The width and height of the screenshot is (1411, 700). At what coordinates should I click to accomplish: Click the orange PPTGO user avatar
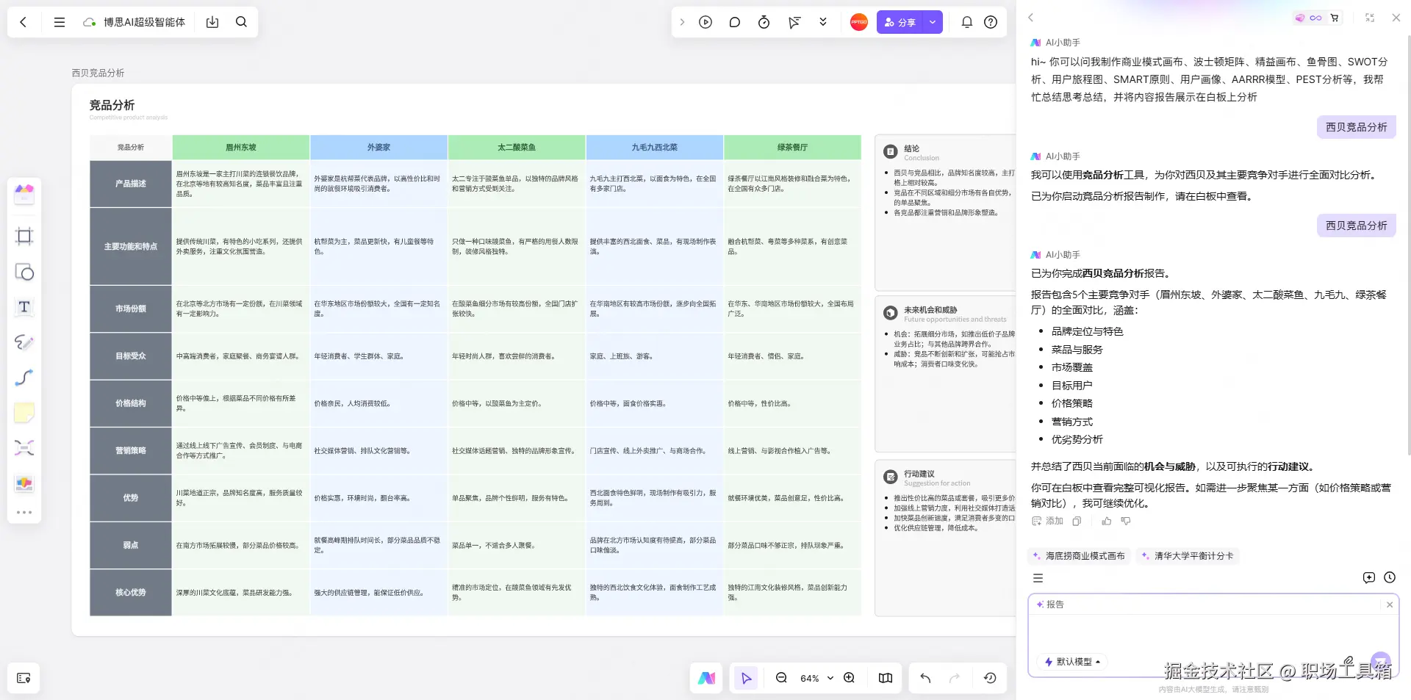[859, 22]
